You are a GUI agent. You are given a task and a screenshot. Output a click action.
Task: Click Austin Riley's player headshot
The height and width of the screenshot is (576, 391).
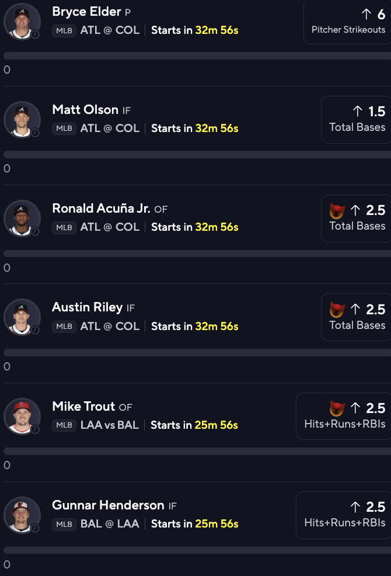22,317
